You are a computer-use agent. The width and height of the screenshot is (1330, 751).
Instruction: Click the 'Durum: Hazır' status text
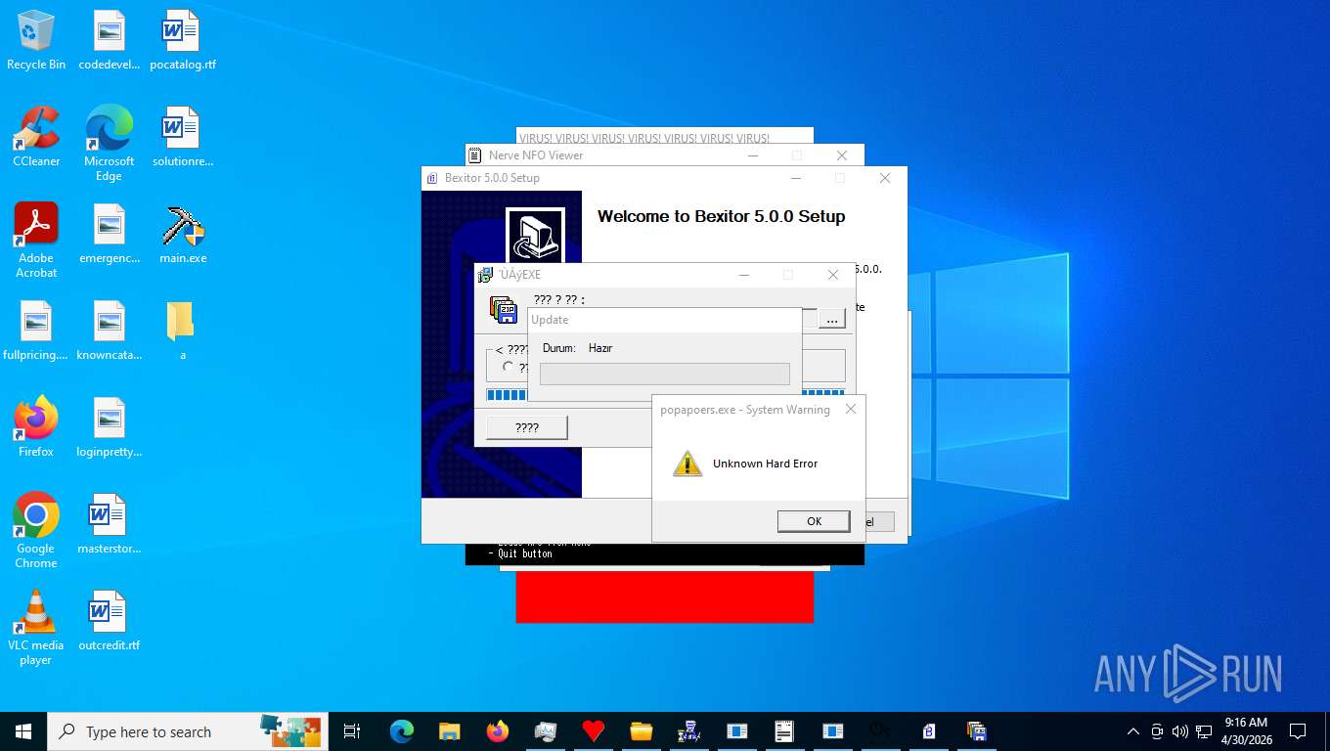[x=577, y=348]
